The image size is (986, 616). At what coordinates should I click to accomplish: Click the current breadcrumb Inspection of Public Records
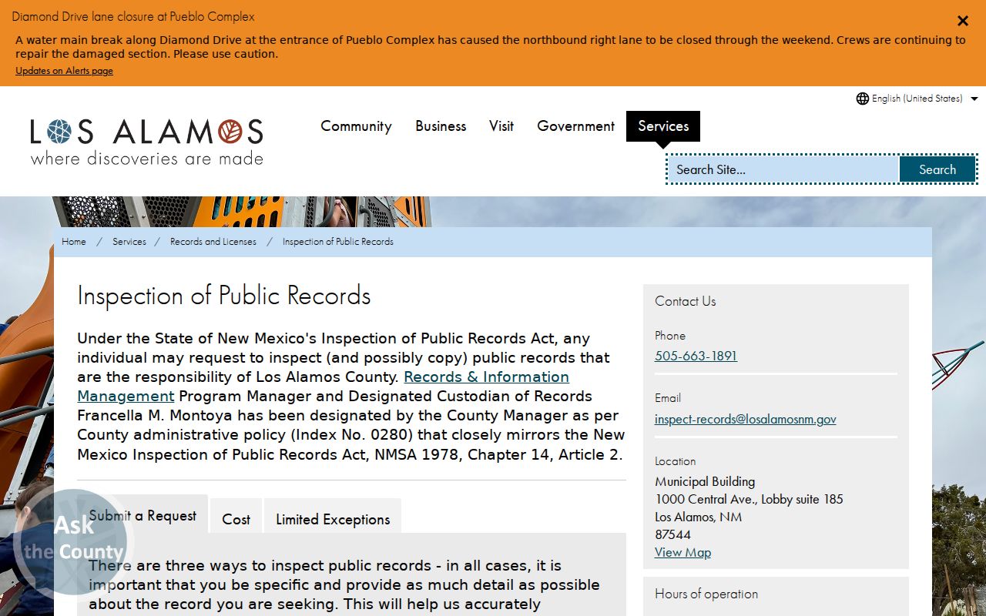pyautogui.click(x=338, y=242)
